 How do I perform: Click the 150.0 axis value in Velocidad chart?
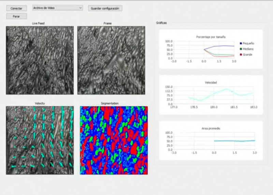tap(169, 87)
